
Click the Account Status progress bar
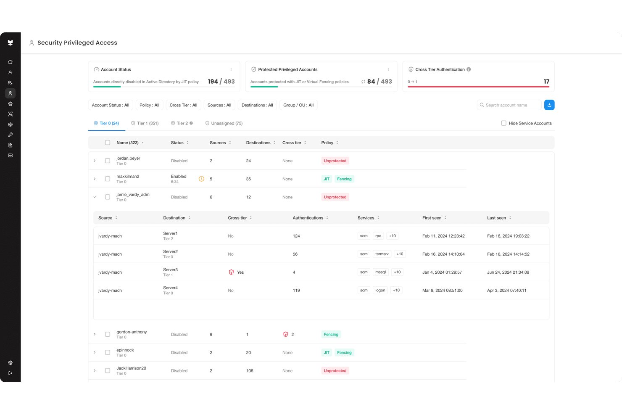164,87
